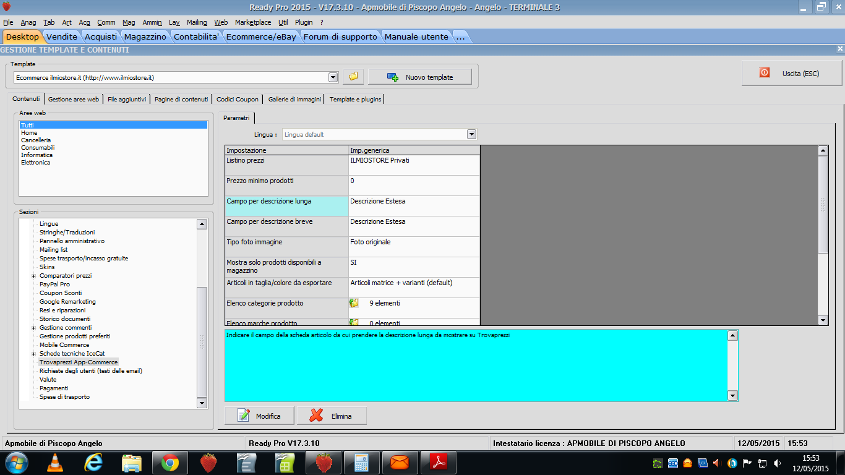The image size is (845, 475).
Task: Expand Gestione commenti tree node
Action: (x=34, y=328)
